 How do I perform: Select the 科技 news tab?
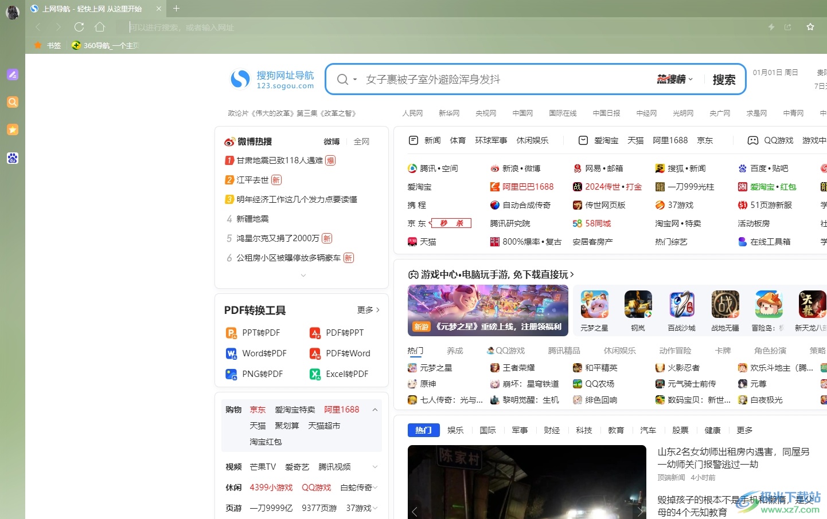click(x=584, y=430)
